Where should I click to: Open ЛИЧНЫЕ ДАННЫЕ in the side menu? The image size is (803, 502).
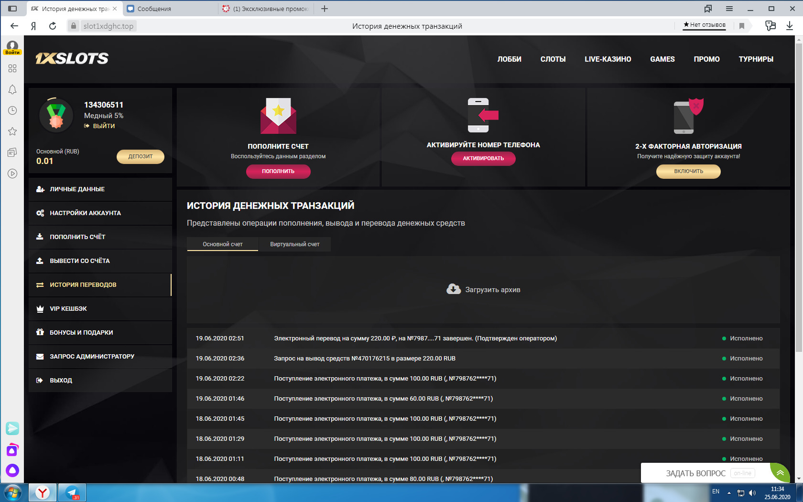pos(100,189)
